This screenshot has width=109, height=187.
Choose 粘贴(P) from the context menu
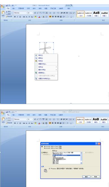tap(46, 61)
